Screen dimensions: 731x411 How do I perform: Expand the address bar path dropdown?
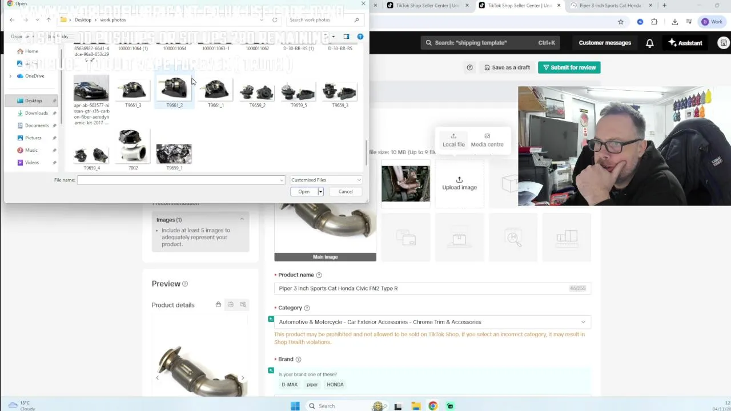pos(262,20)
